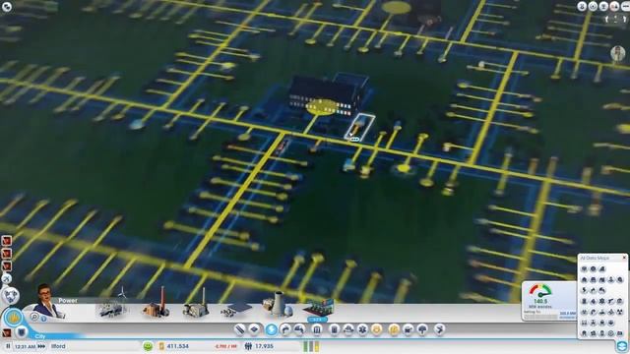Choose the Oil Power Plant thumbnail

(x=197, y=304)
